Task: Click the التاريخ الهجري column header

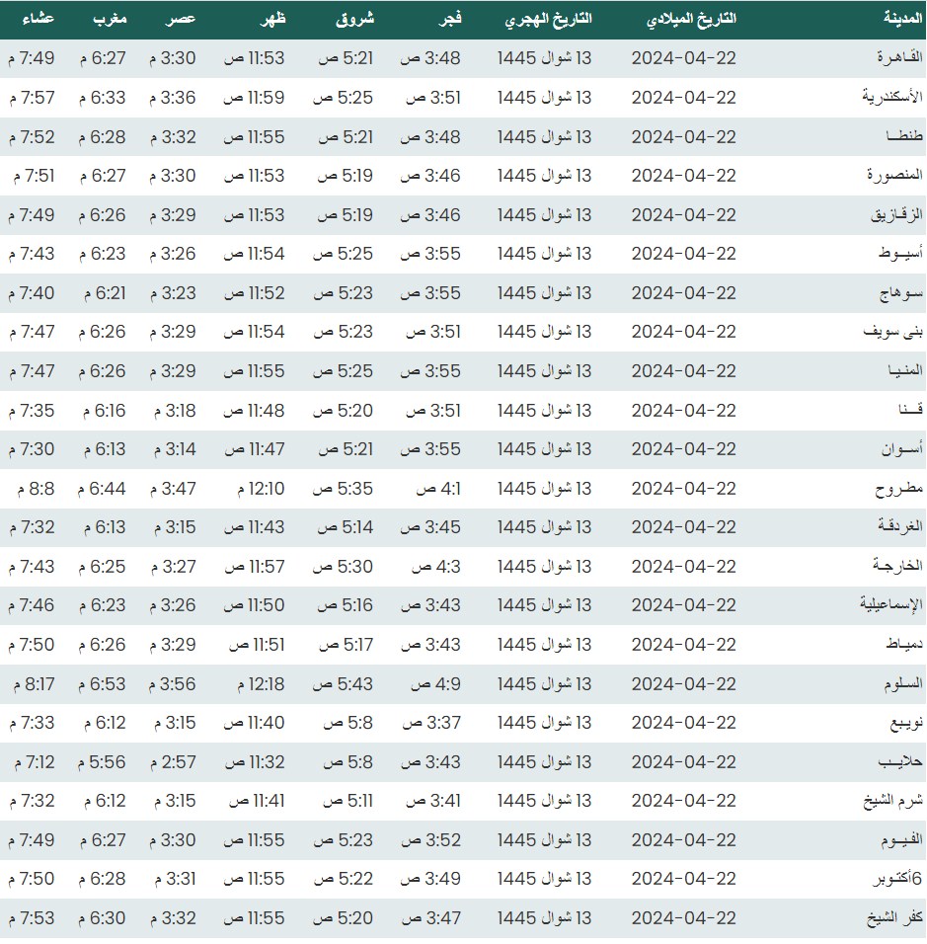Action: [549, 20]
